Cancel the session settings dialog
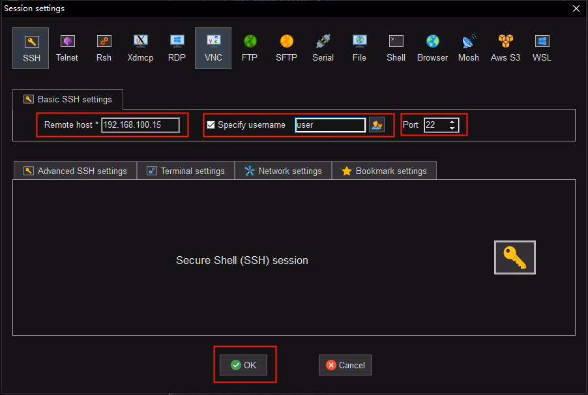This screenshot has height=395, width=588. click(x=345, y=365)
